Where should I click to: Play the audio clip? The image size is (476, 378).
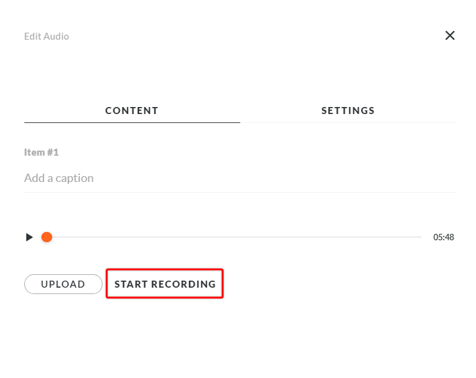click(29, 237)
